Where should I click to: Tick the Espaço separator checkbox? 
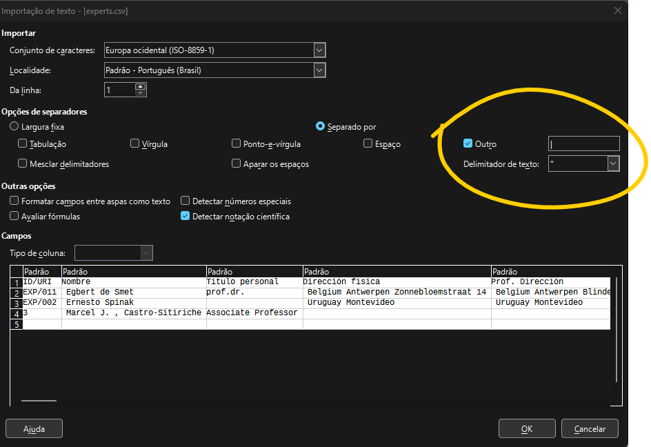click(x=368, y=144)
